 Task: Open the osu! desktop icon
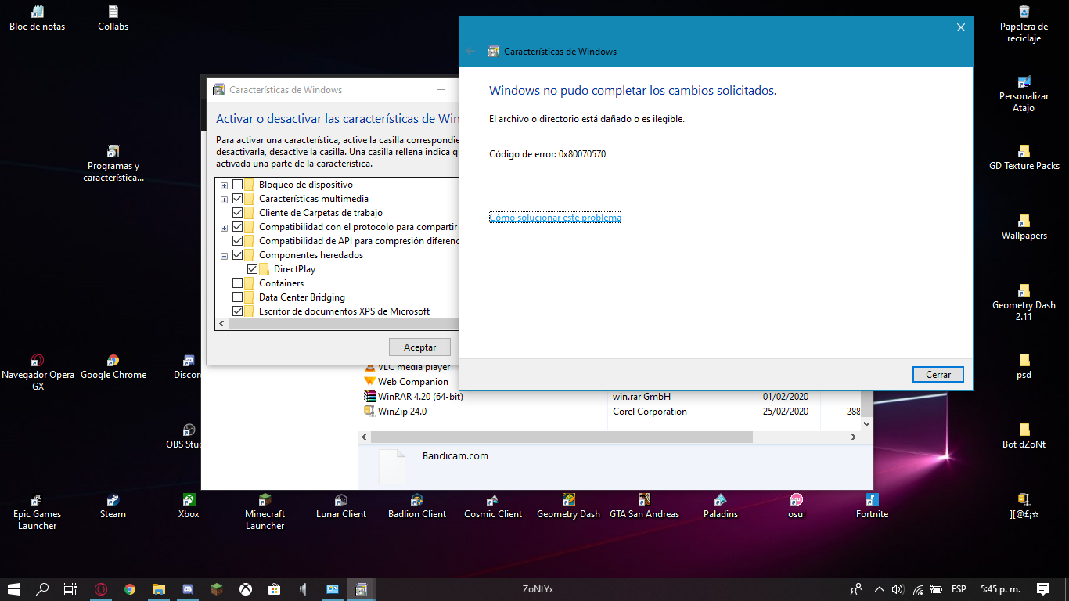pyautogui.click(x=796, y=501)
